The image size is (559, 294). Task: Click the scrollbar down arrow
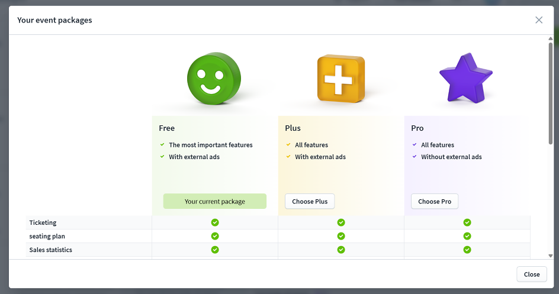point(551,256)
